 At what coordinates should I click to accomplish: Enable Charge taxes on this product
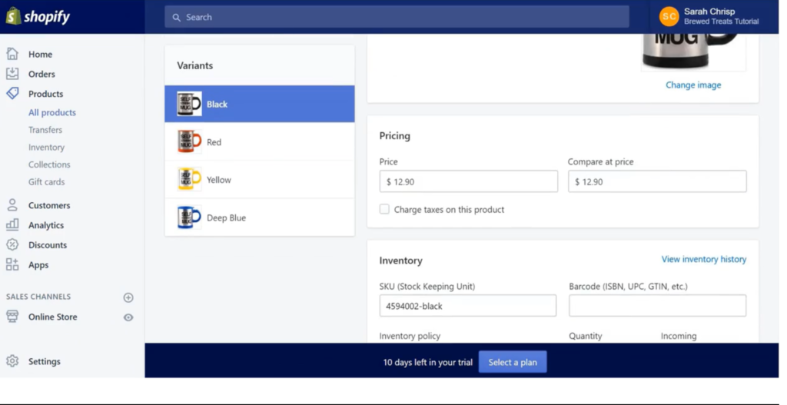(x=384, y=209)
